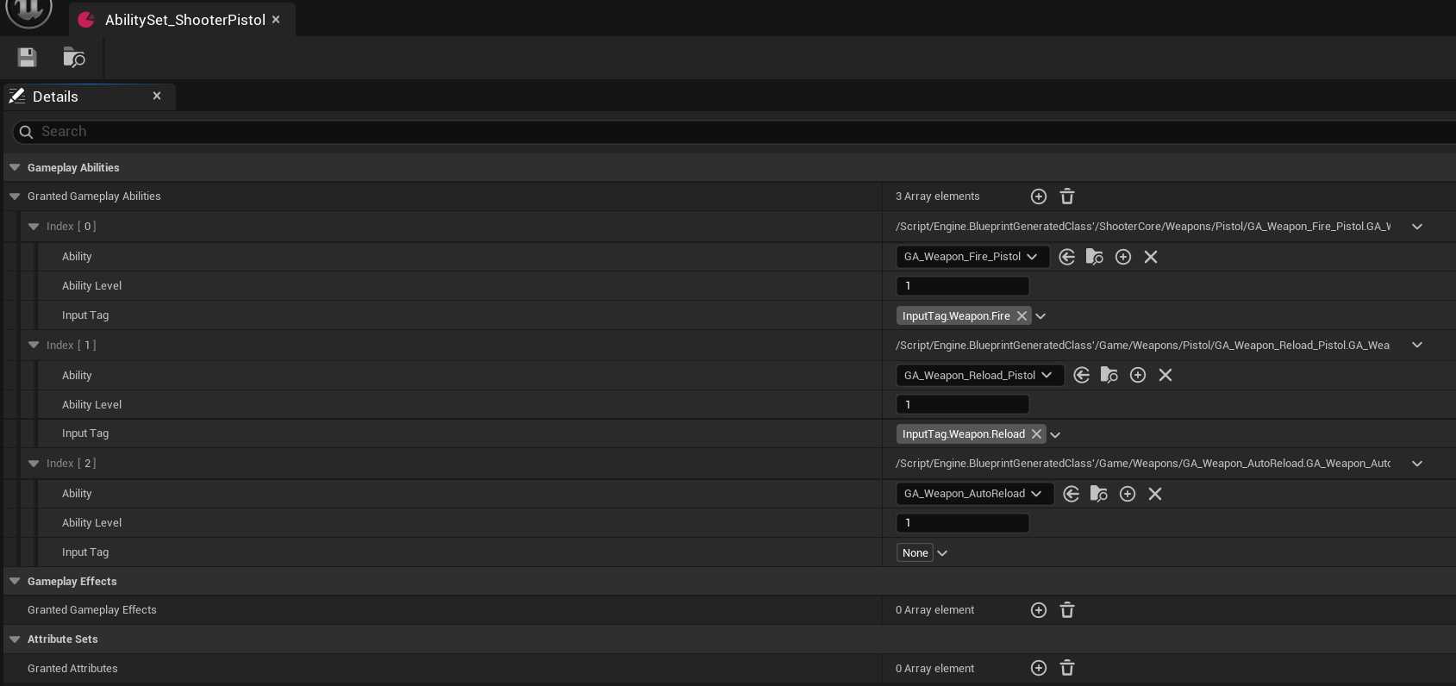Remove the InputTag.Weapon.Fire tag
This screenshot has height=686, width=1456.
pos(1022,316)
